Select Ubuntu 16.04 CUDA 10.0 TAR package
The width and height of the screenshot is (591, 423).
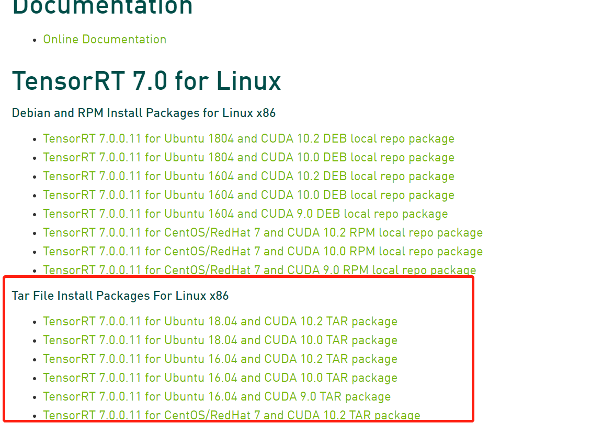click(x=220, y=378)
